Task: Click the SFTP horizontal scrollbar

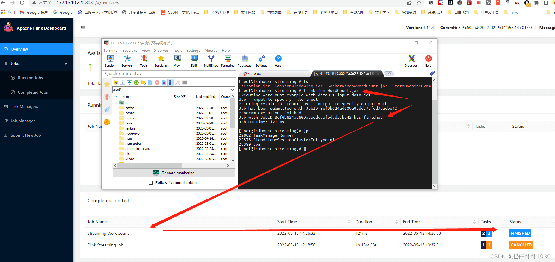Action: (149, 165)
